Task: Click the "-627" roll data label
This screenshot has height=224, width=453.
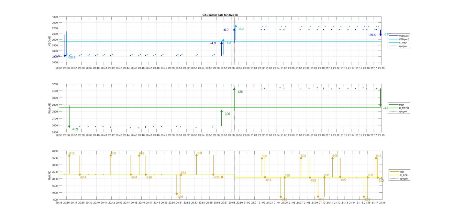Action: [343, 180]
